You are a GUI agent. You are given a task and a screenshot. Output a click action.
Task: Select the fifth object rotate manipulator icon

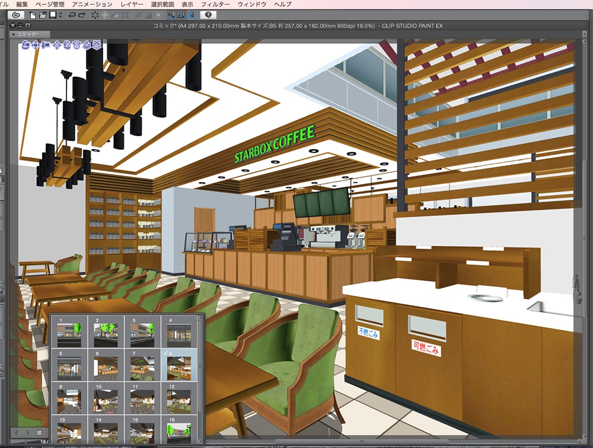point(67,46)
